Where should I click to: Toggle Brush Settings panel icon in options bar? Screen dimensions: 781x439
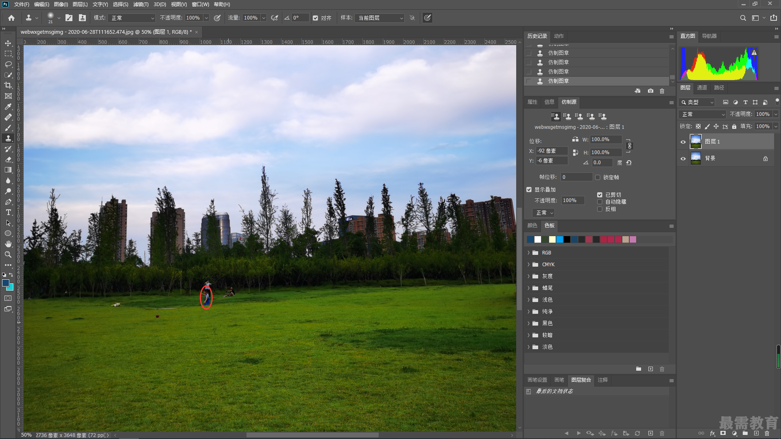(x=69, y=18)
